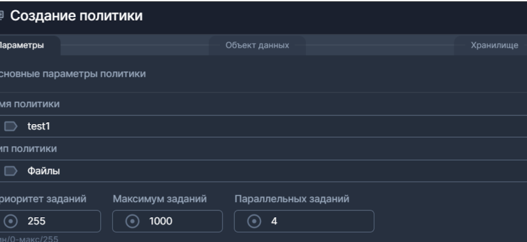
Task: Click the Тип политики label
Action: click(29, 149)
